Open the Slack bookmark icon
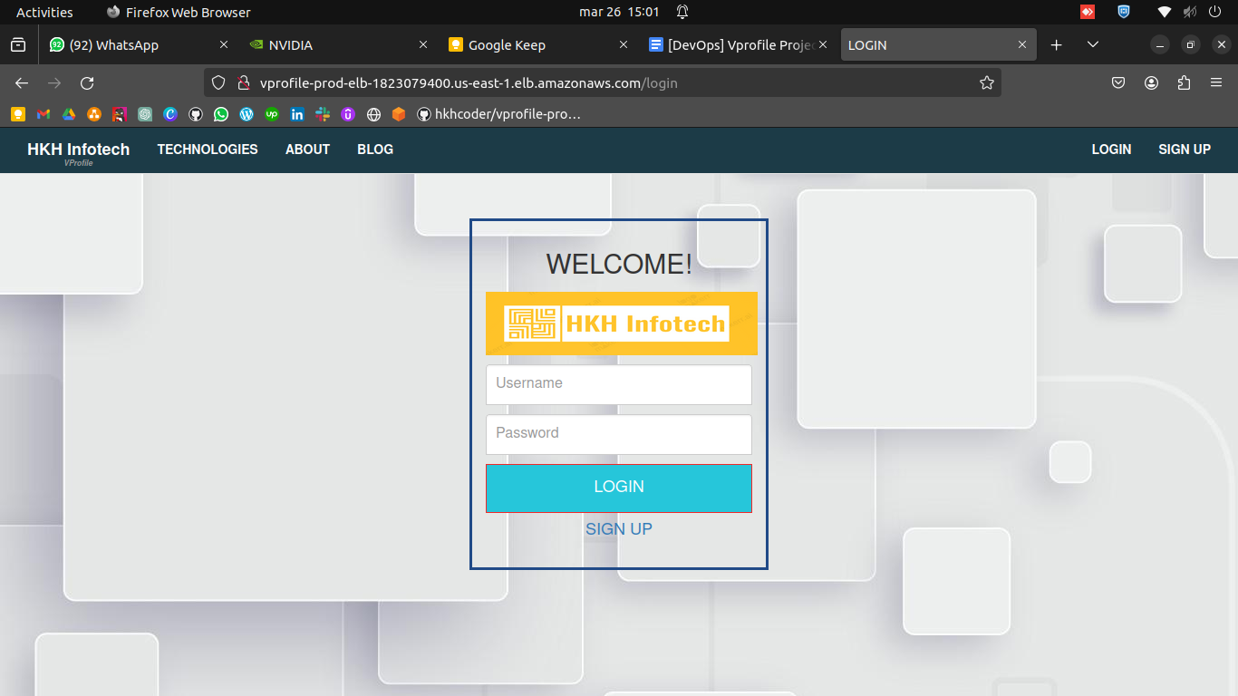The image size is (1238, 696). 322,114
